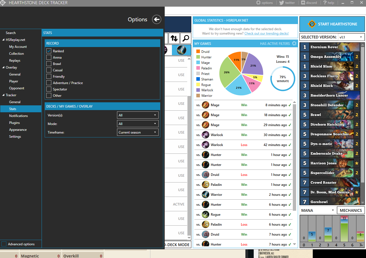Collapse the Tracker tree section
Image resolution: width=366 pixels, height=258 pixels.
(x=3, y=95)
